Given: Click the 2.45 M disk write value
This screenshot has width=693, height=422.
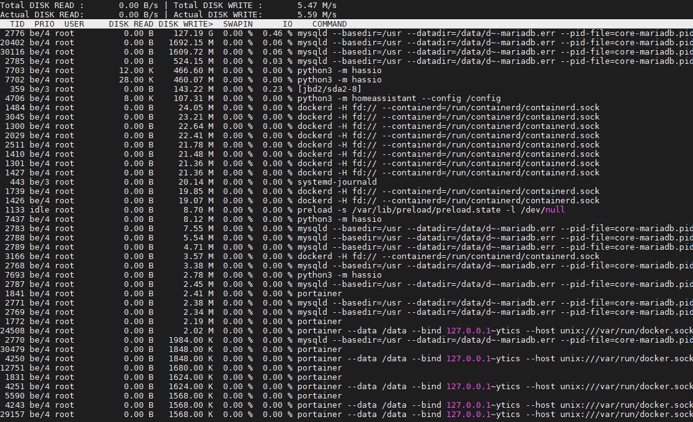Looking at the screenshot, I should 198,284.
